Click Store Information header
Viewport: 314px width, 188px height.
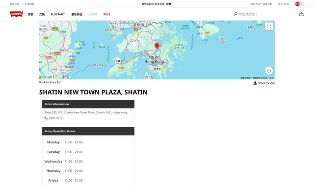point(88,104)
